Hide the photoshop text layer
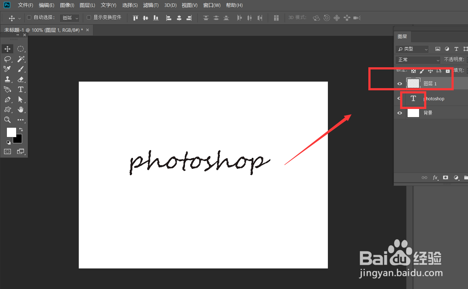468x289 pixels. tap(399, 98)
